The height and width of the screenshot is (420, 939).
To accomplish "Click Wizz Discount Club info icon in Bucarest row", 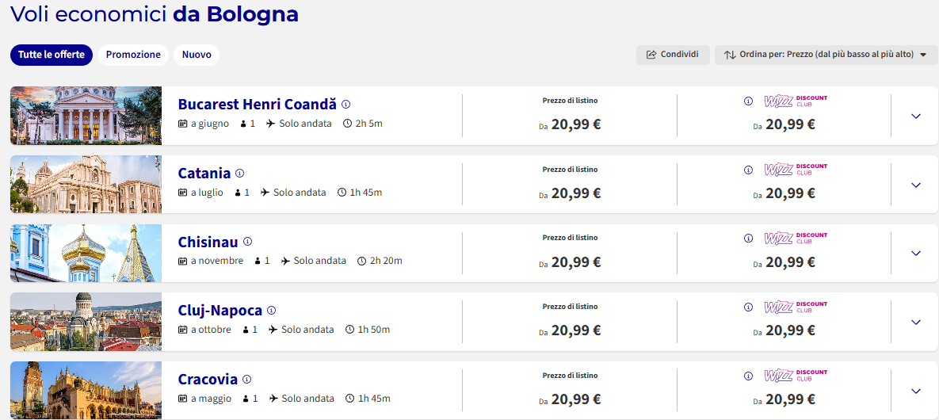I will (x=748, y=101).
